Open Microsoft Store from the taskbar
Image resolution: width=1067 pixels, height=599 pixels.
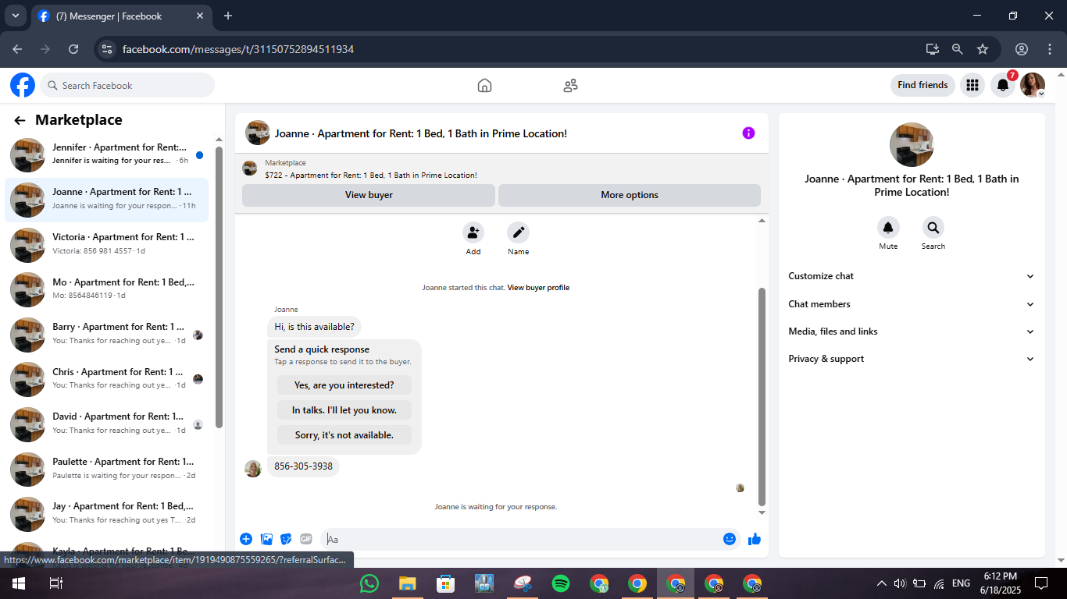pos(445,583)
